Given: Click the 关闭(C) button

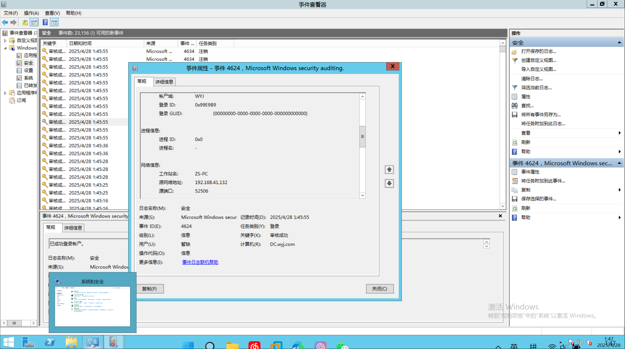Looking at the screenshot, I should pos(379,289).
